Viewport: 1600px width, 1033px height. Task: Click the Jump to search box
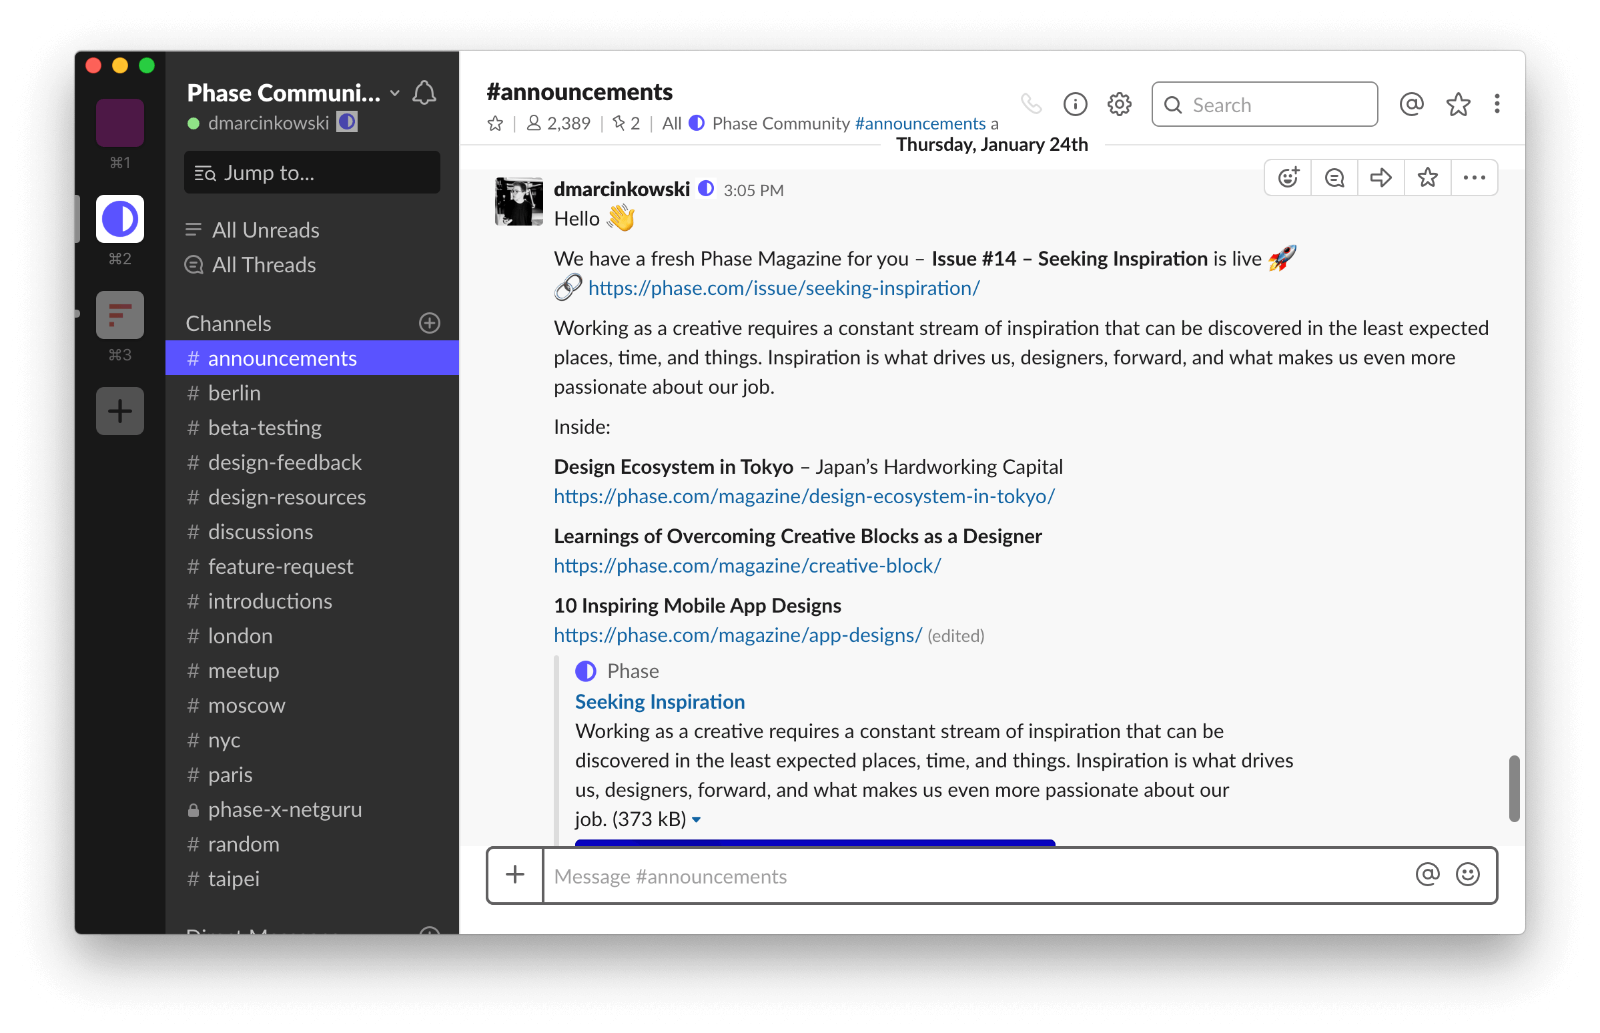point(312,172)
